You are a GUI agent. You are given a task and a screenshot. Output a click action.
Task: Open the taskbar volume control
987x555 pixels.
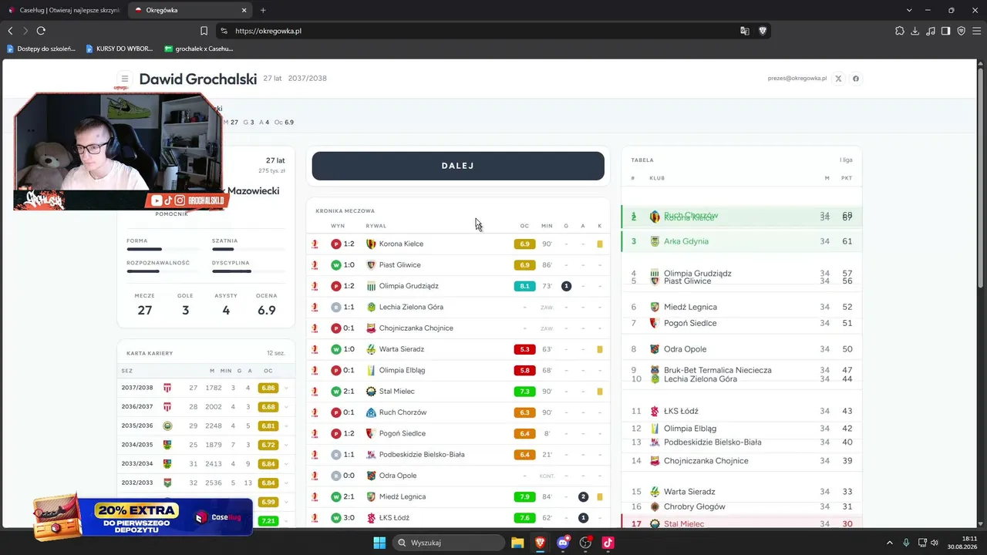(x=934, y=543)
